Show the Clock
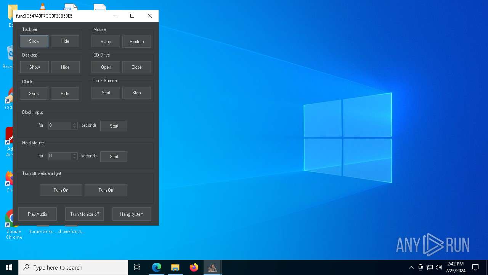488x275 pixels. (x=34, y=94)
